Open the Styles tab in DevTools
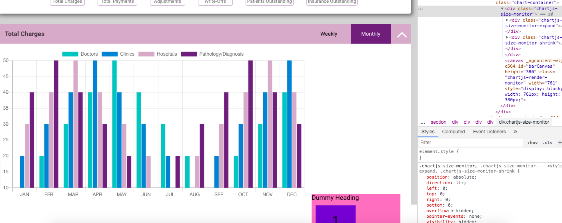 click(x=428, y=132)
